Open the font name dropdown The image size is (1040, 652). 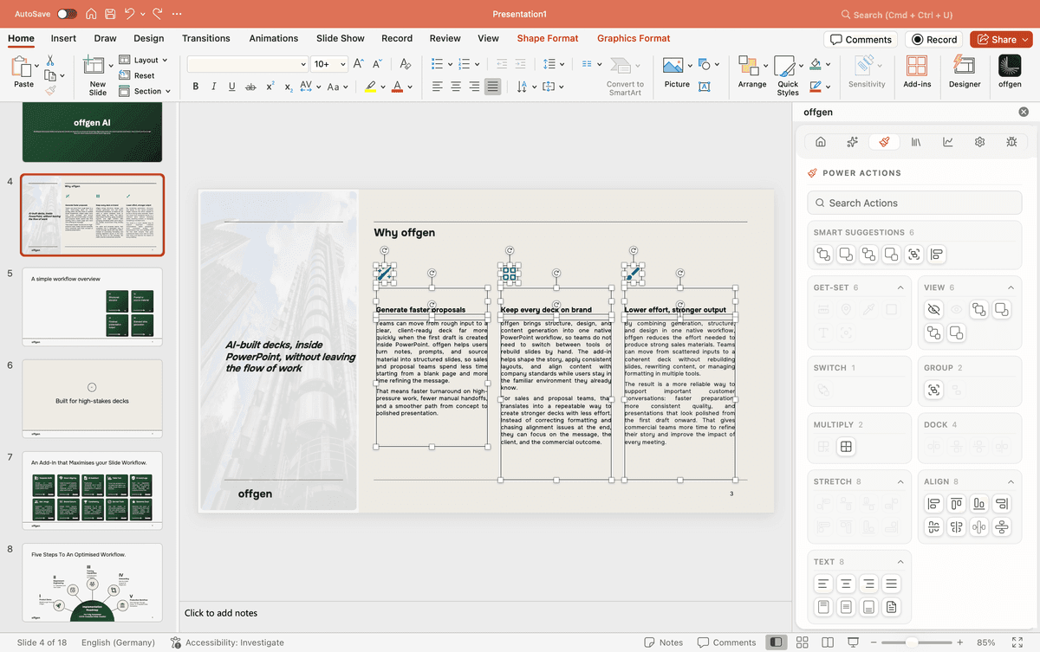point(302,64)
